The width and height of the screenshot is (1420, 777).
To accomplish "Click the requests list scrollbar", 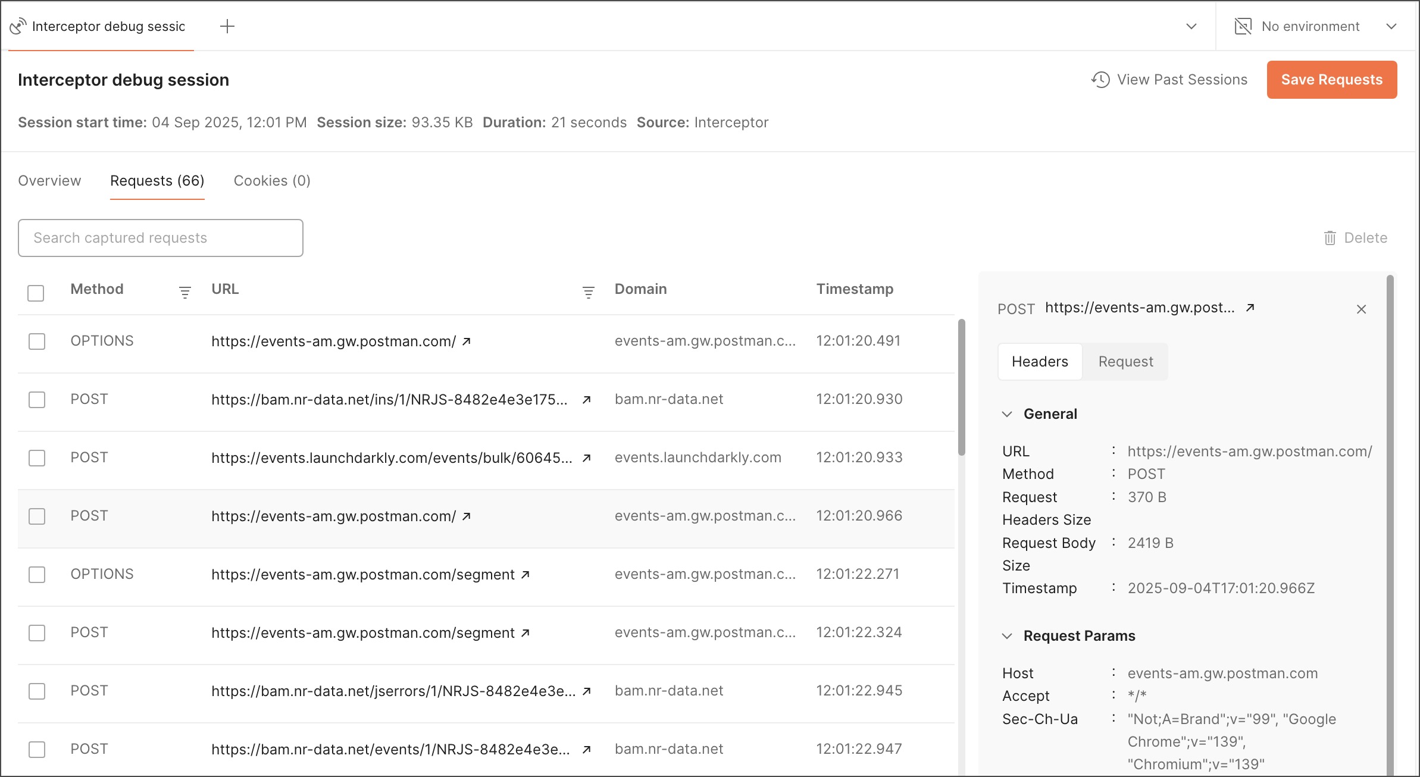I will [x=961, y=388].
